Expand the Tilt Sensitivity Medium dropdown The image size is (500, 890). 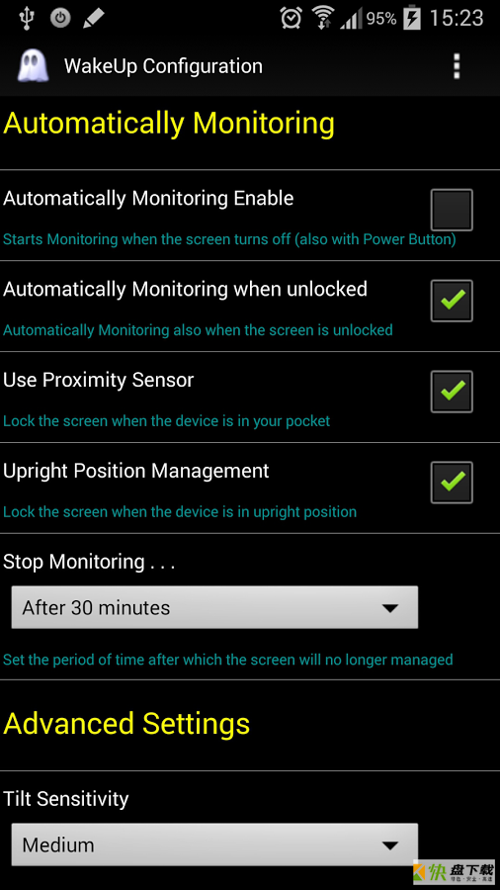[x=214, y=845]
